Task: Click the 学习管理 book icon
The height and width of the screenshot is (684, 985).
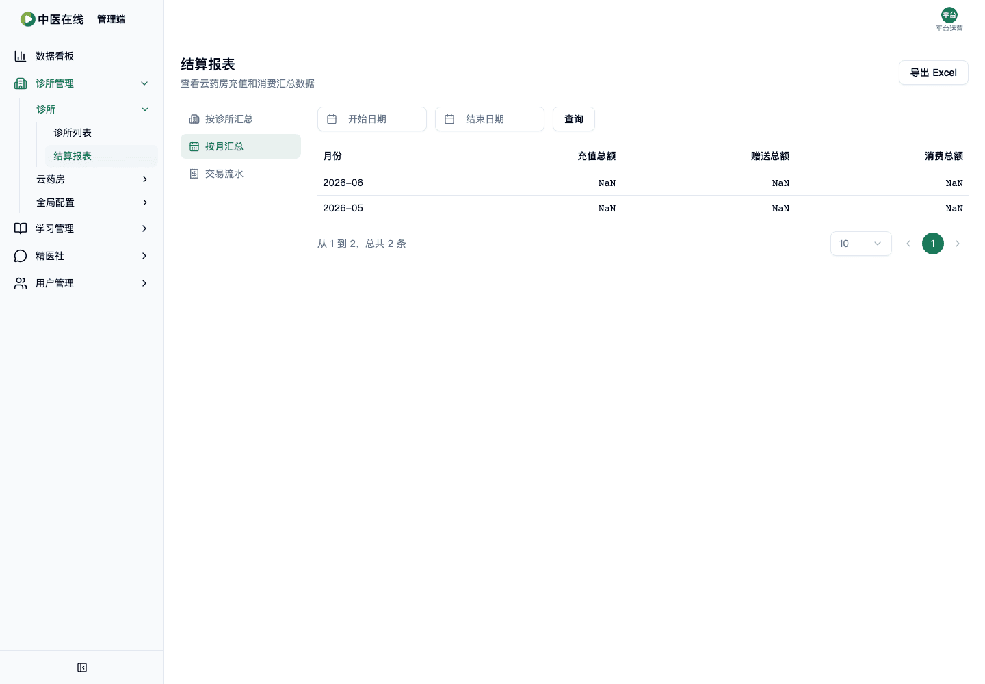Action: (21, 228)
